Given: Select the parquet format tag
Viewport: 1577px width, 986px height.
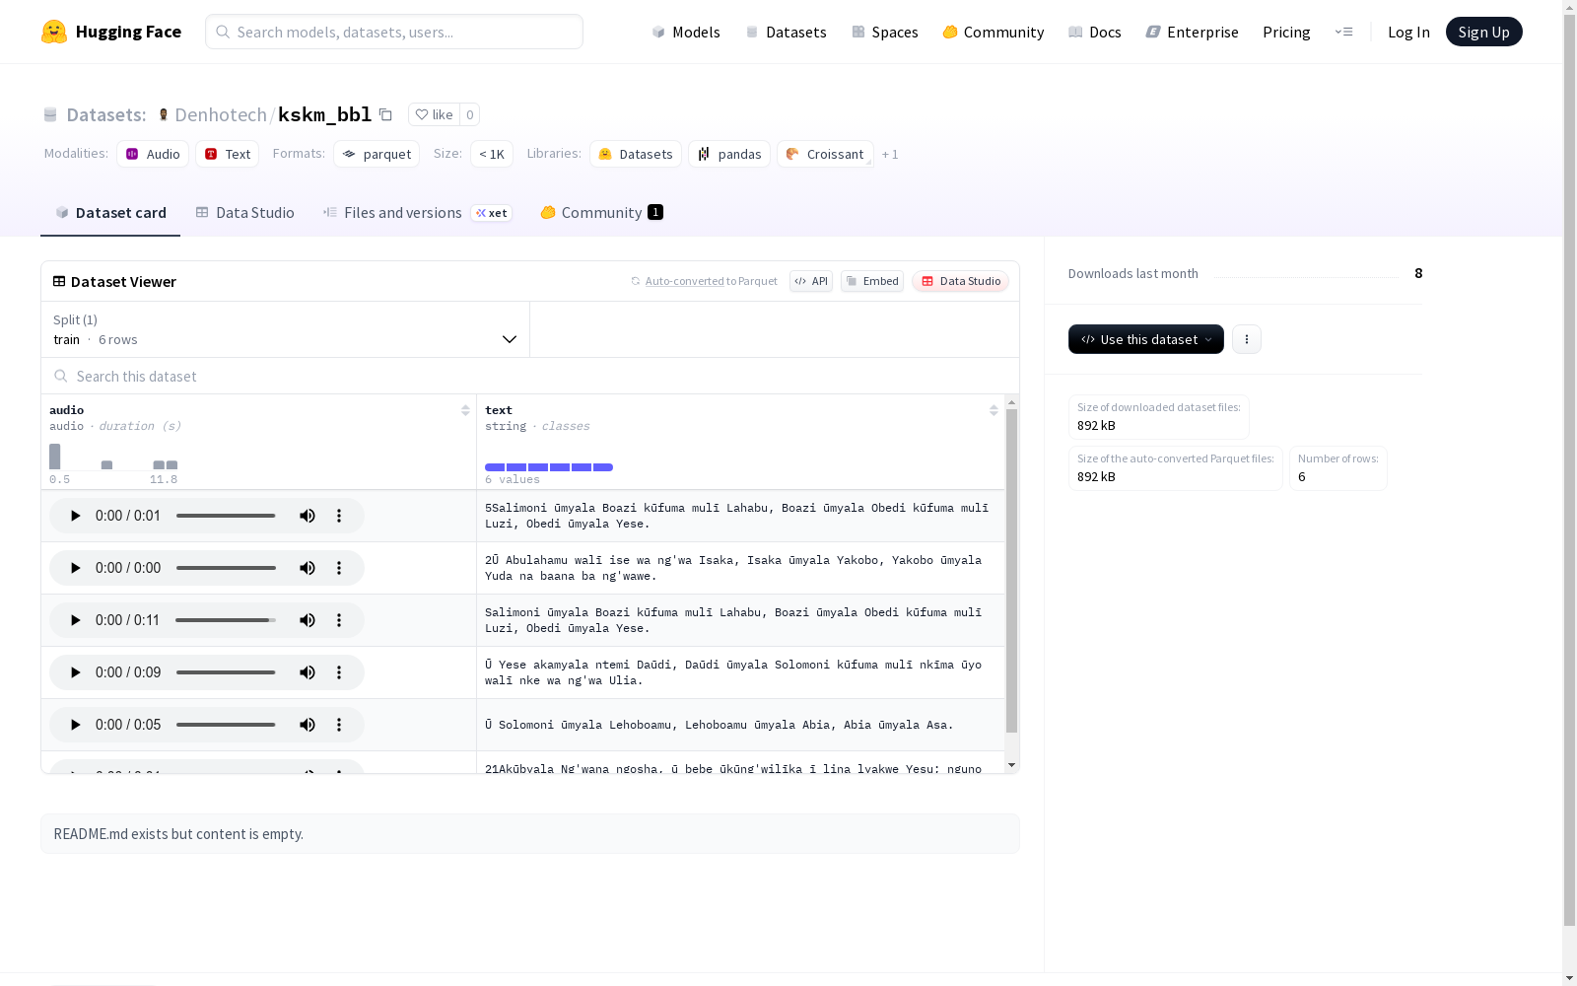Looking at the screenshot, I should 377,154.
